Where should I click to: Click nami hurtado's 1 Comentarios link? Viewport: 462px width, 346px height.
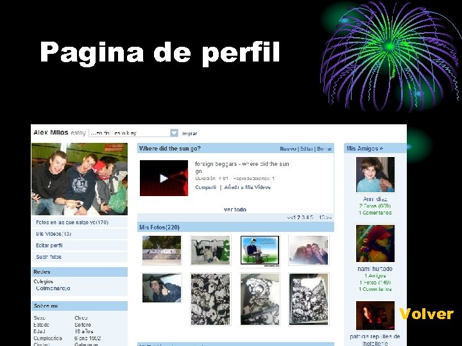[375, 289]
